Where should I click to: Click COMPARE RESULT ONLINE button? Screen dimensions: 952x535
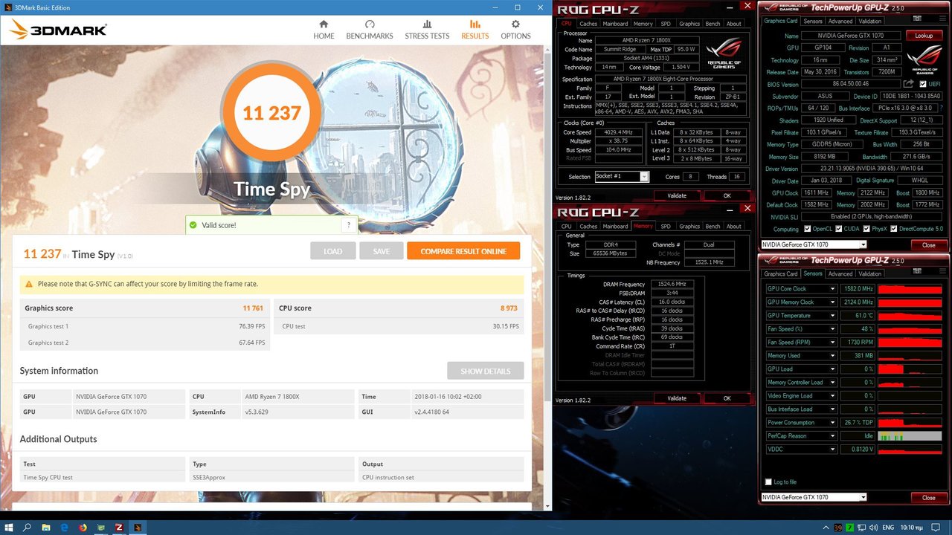coord(463,251)
